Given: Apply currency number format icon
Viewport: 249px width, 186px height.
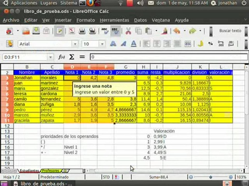Looking at the screenshot, I should (x=201, y=44).
